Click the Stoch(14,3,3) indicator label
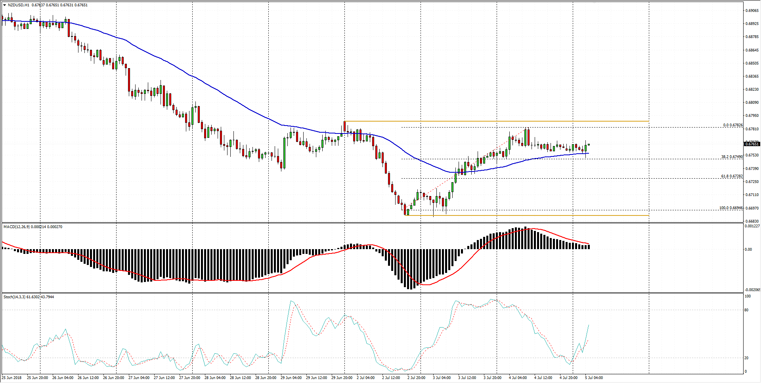761x383 pixels. pos(14,297)
